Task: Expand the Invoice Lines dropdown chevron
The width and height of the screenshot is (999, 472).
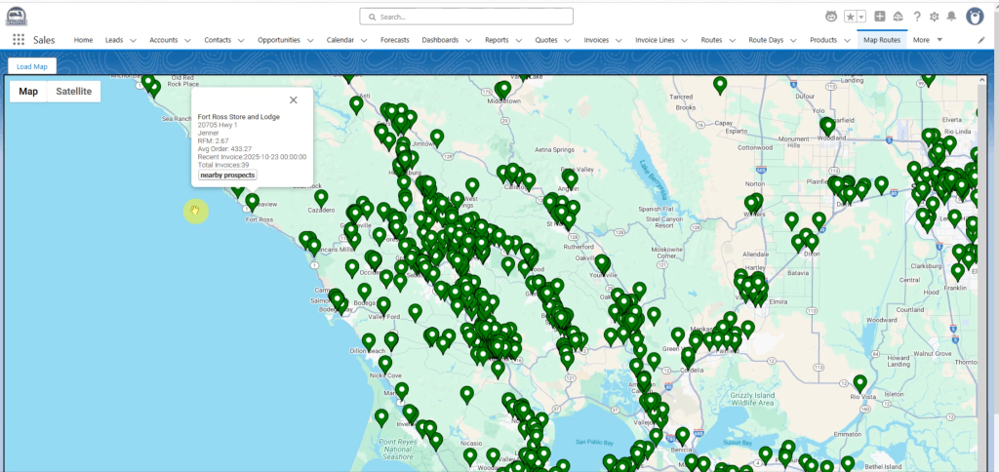Action: point(684,40)
